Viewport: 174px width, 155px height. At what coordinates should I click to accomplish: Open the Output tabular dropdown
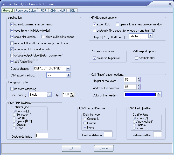coord(150,36)
